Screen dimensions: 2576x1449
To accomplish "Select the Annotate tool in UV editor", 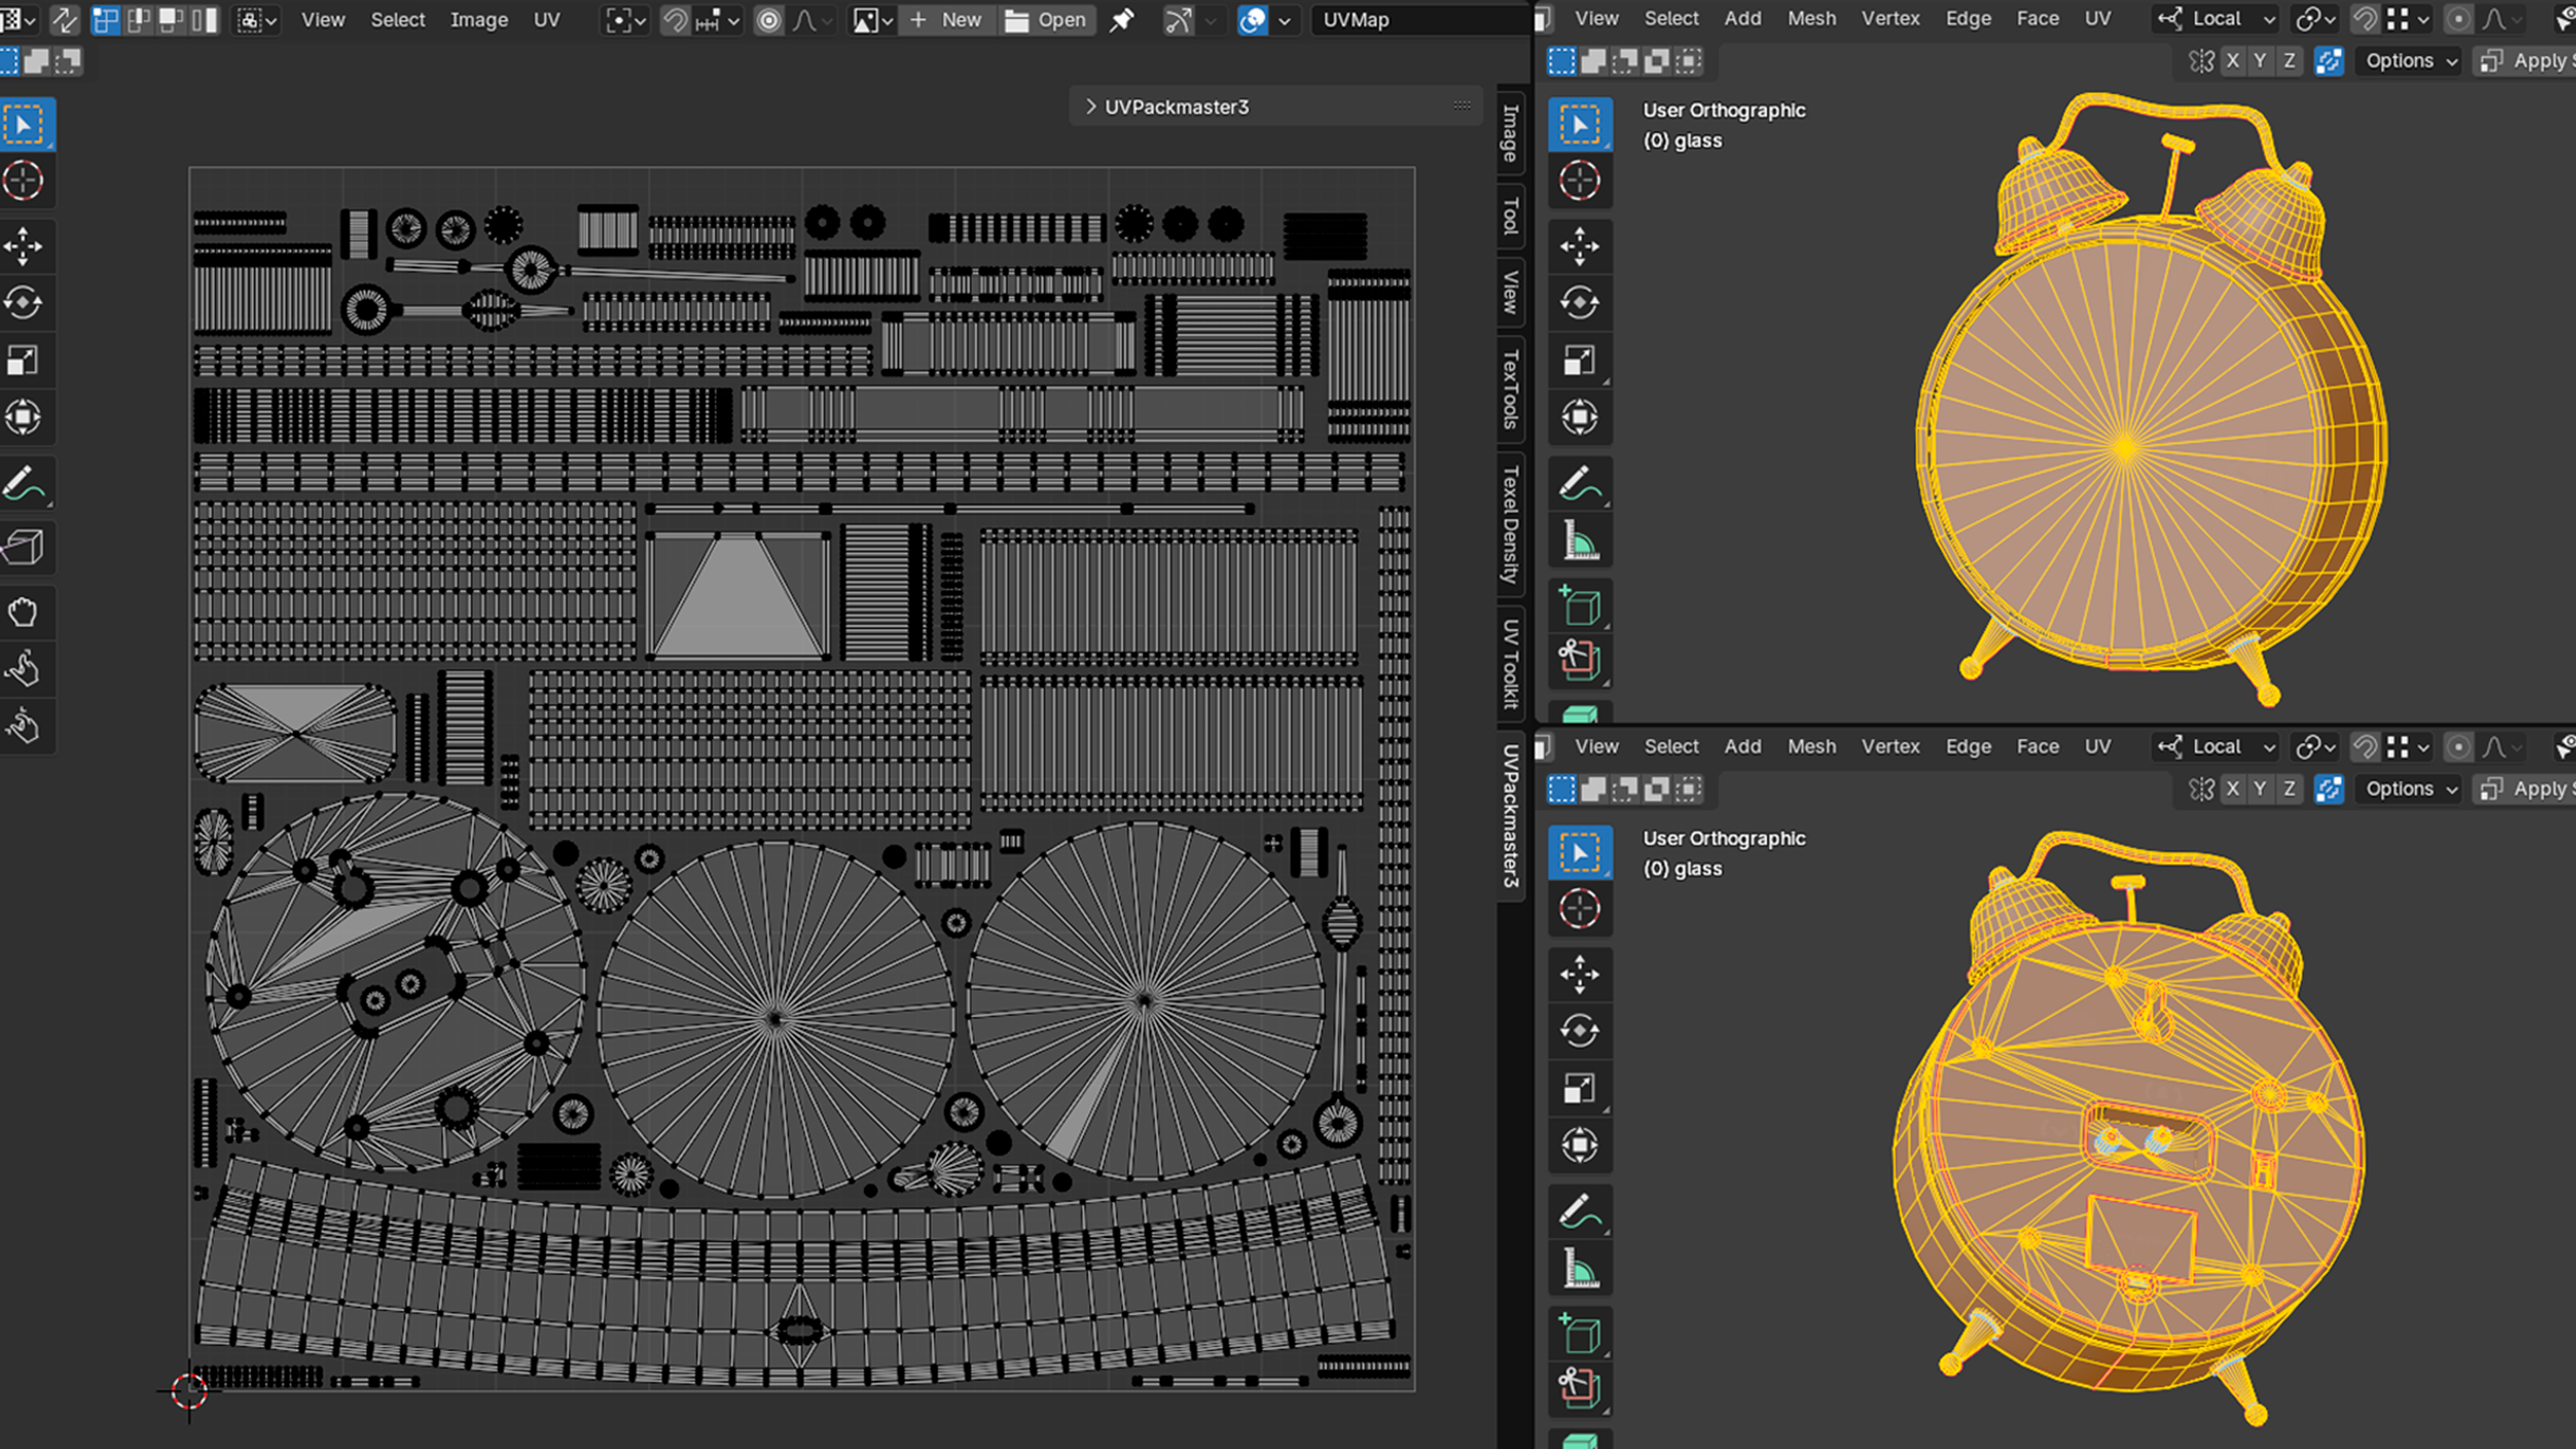I will [24, 484].
